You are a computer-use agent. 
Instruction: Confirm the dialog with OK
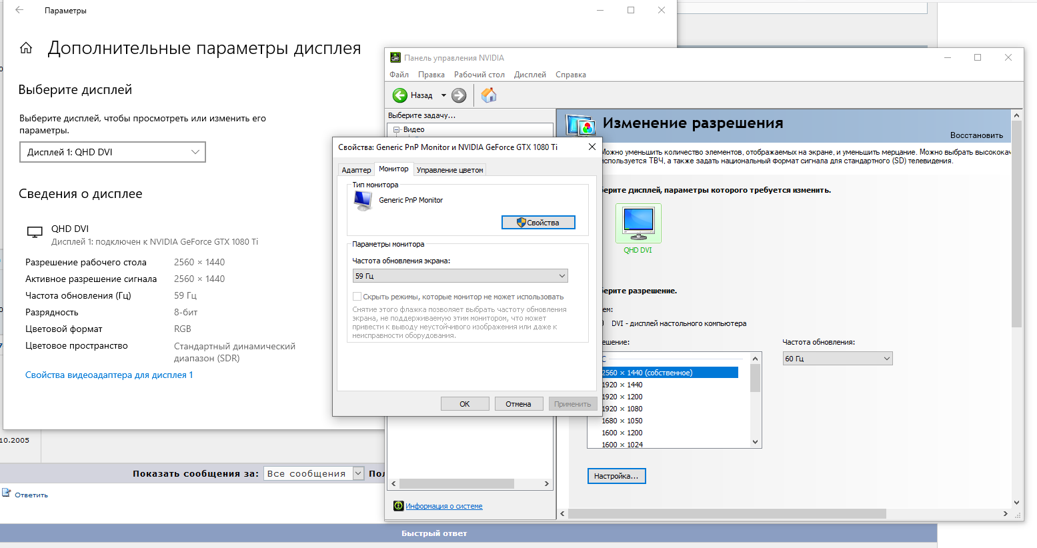point(465,404)
